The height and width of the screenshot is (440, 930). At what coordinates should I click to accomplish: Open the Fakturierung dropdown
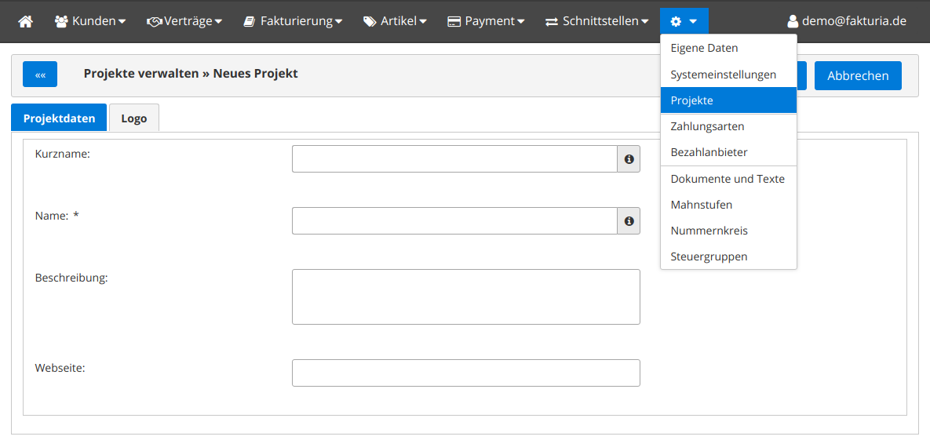293,21
